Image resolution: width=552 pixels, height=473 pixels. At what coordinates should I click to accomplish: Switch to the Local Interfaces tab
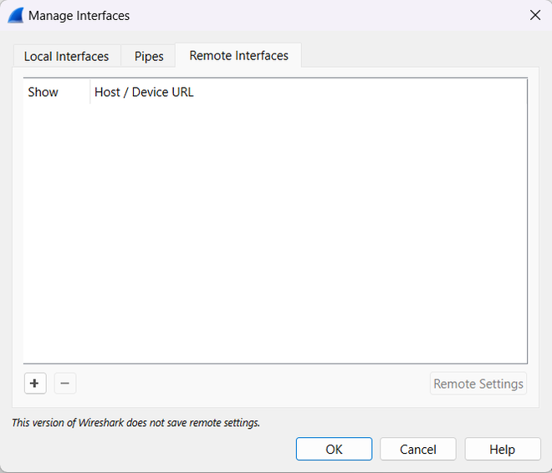[x=66, y=57]
